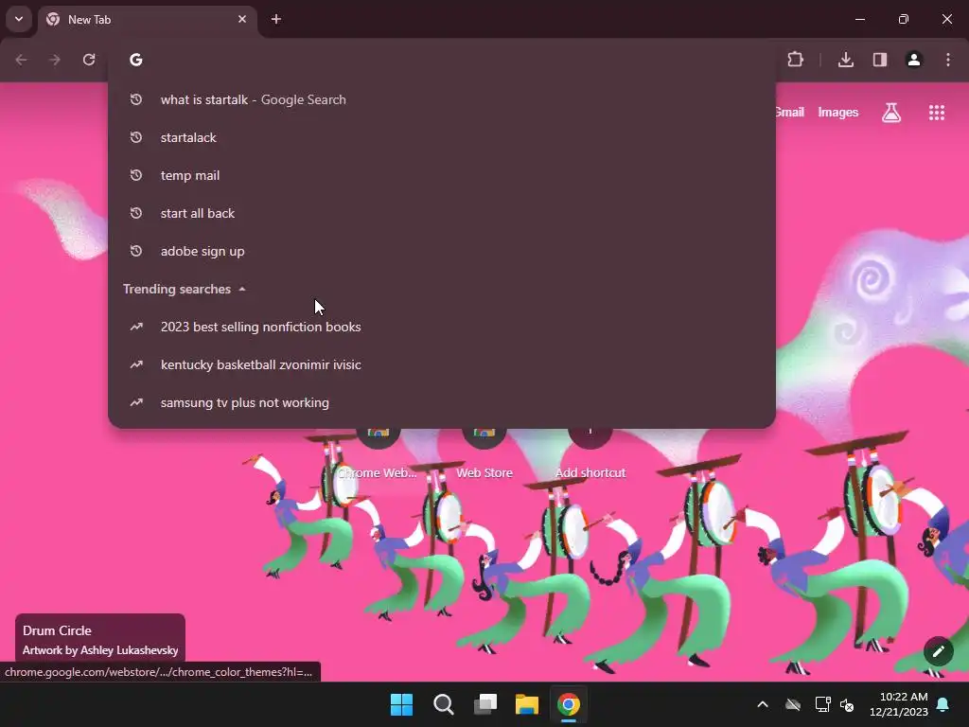The height and width of the screenshot is (727, 969).
Task: Open the Images link
Action: [838, 113]
